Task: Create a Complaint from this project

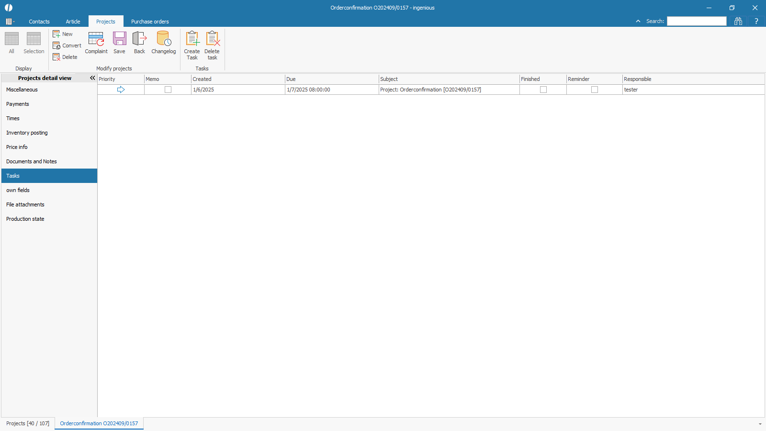Action: (96, 39)
